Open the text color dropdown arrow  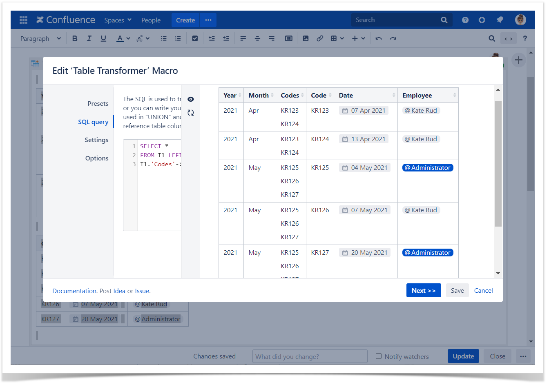click(x=128, y=38)
